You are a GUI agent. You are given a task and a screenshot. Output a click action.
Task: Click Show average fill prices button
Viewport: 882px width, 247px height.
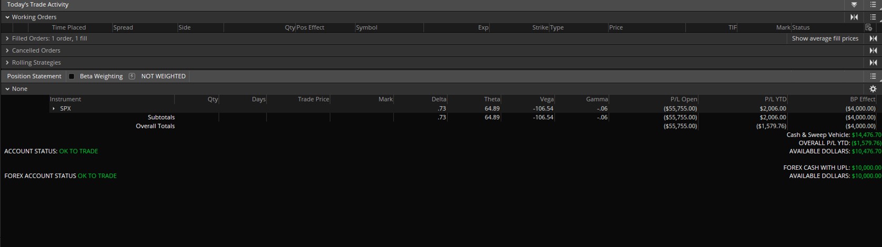point(825,38)
